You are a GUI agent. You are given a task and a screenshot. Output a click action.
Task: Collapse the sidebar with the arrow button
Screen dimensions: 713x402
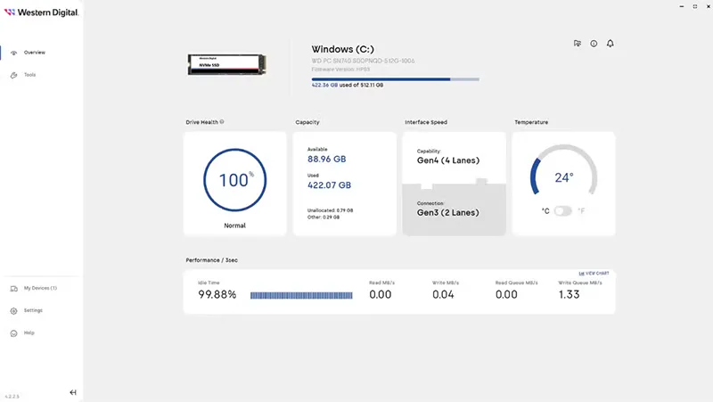click(72, 392)
